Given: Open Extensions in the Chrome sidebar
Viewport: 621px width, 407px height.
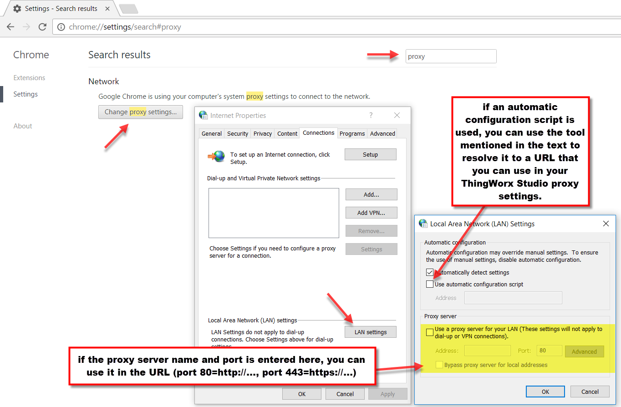Looking at the screenshot, I should [29, 78].
